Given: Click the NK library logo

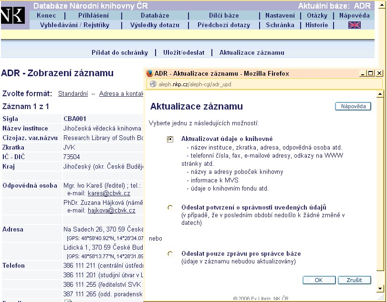Looking at the screenshot, I should coord(12,16).
